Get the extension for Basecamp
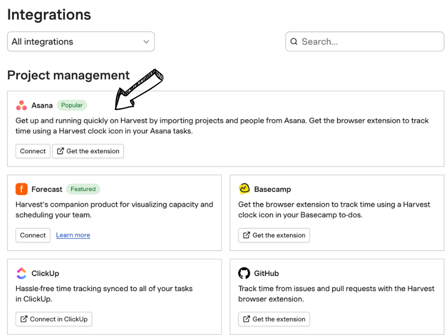Screen dimensions: 446x335 point(274,235)
